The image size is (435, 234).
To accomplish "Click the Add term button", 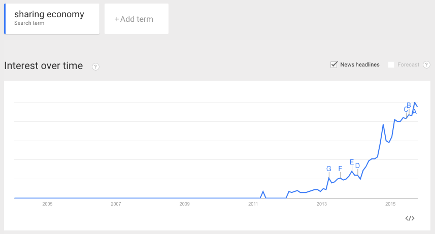I will (136, 19).
